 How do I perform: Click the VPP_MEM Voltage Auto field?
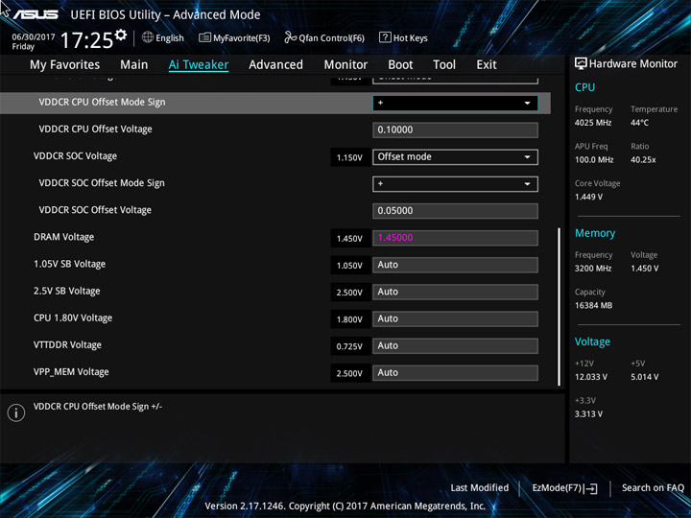455,373
